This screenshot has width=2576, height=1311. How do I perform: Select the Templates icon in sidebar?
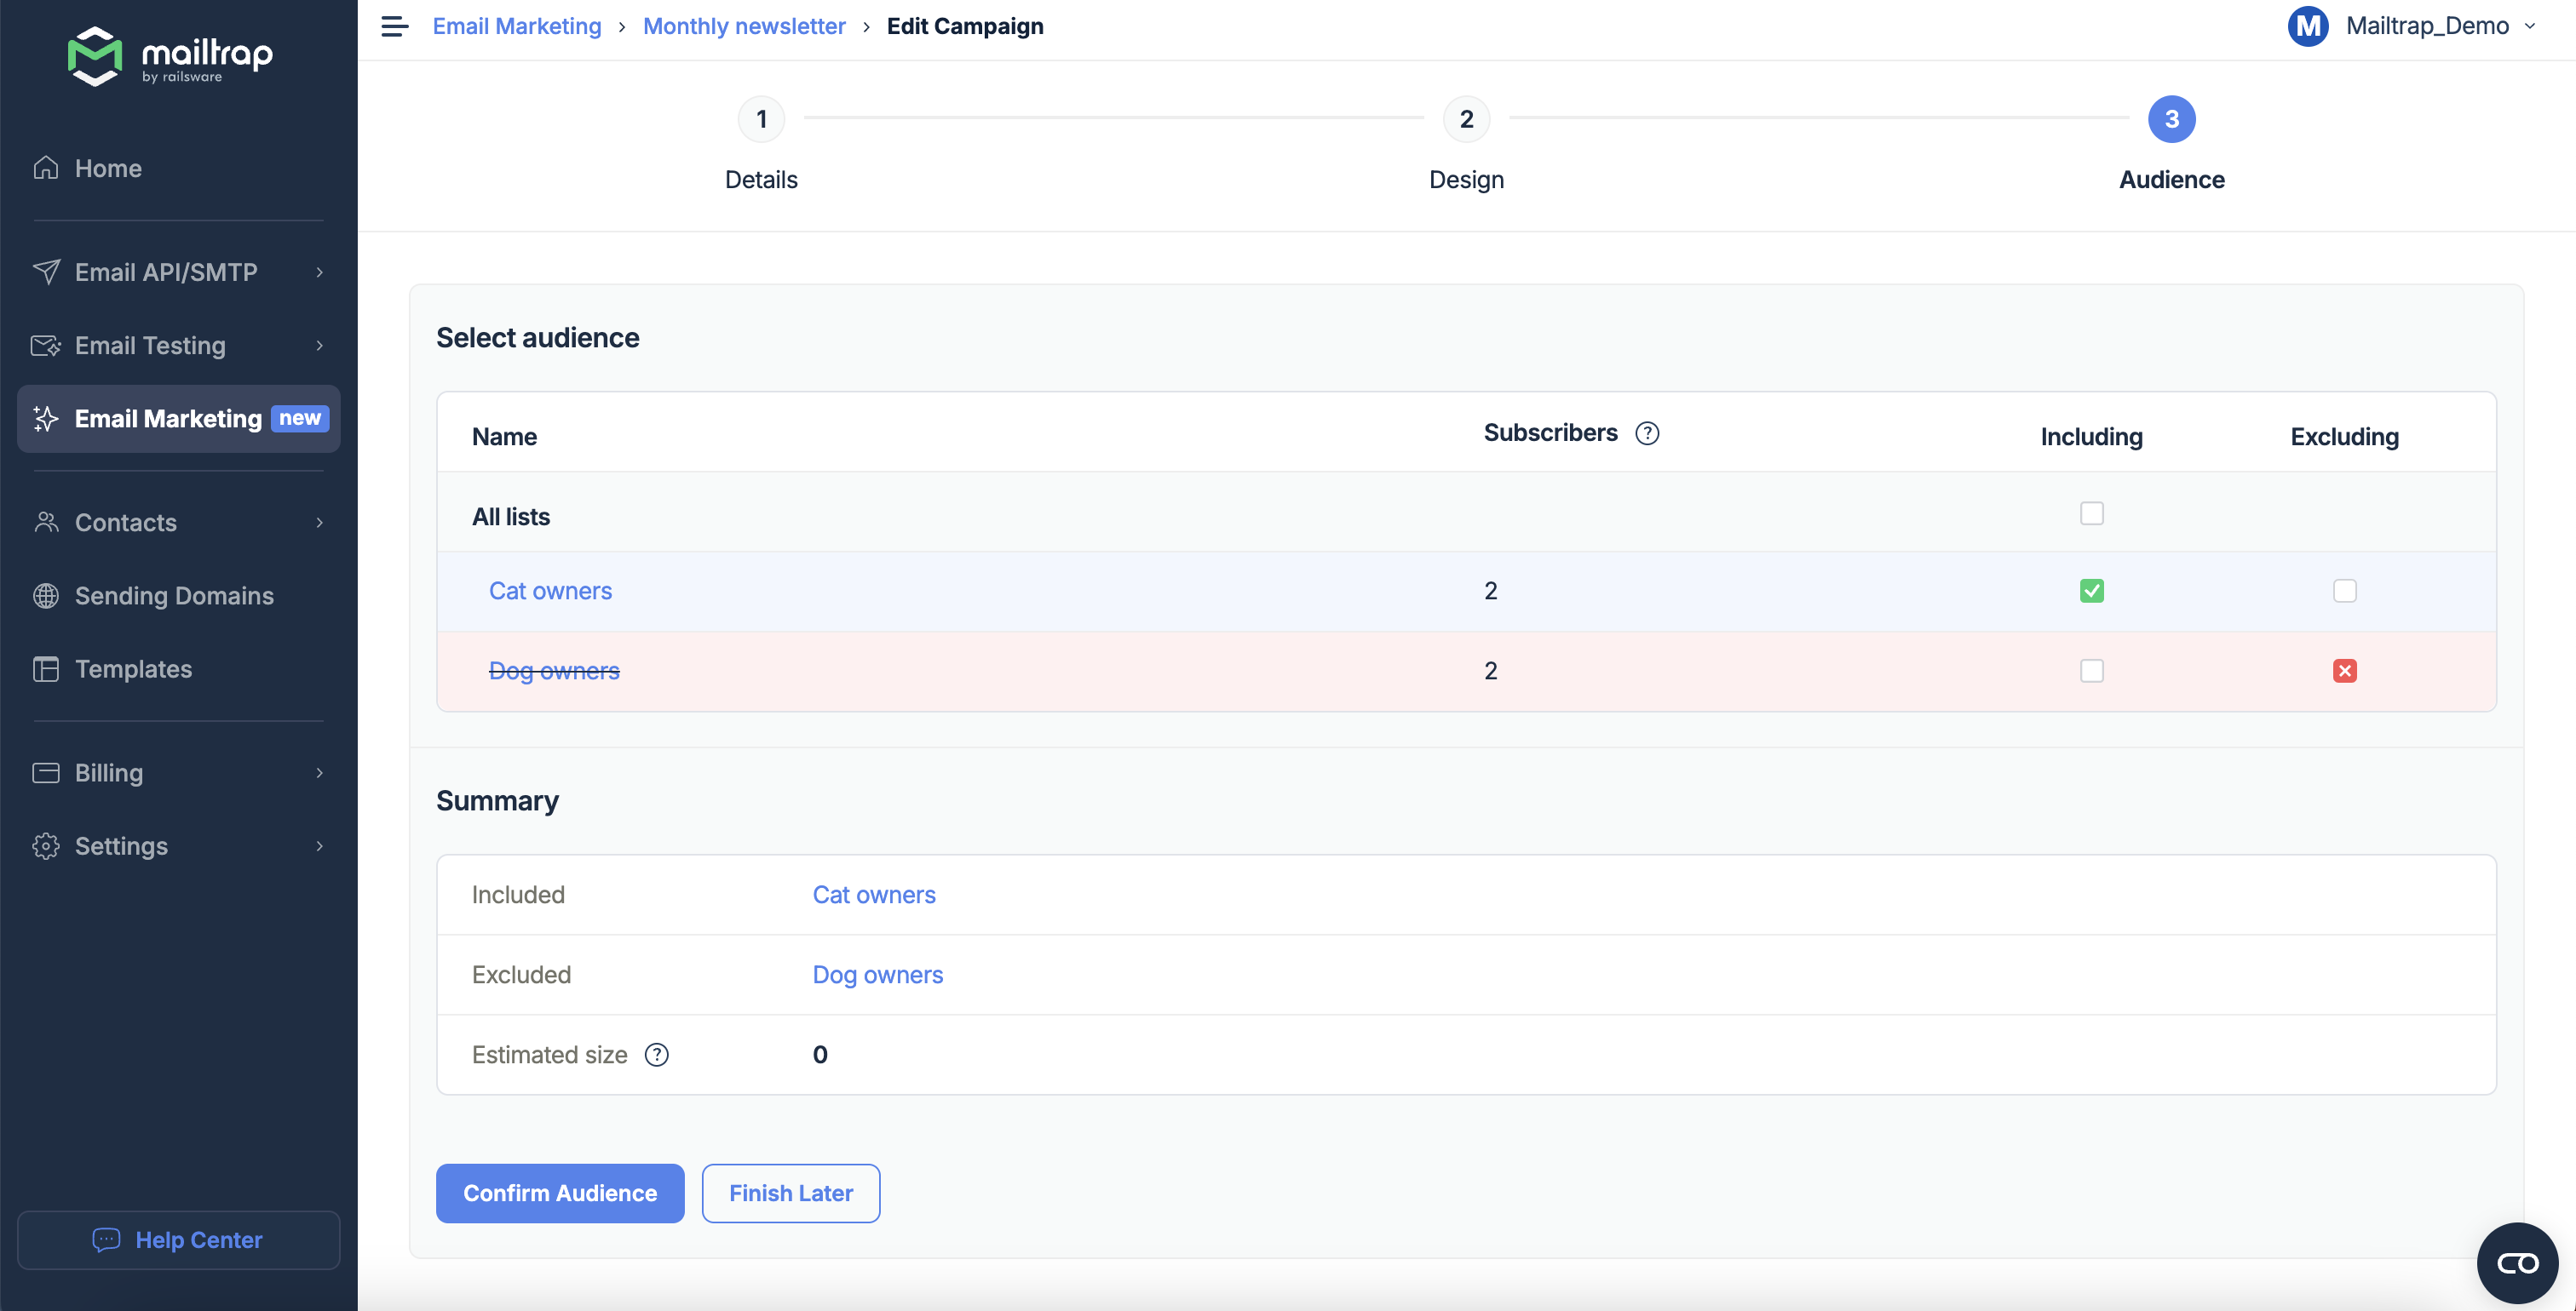point(46,668)
